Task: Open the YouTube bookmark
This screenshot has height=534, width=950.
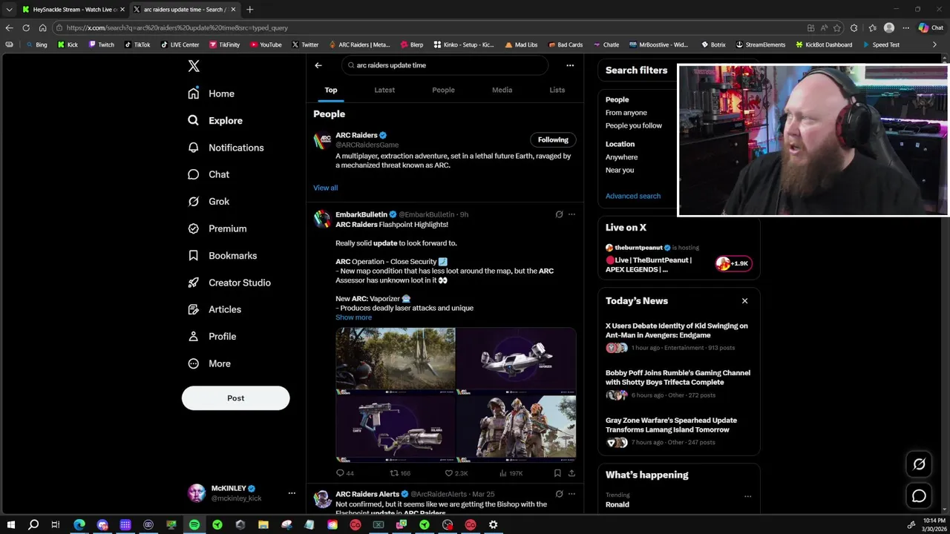Action: 266,44
